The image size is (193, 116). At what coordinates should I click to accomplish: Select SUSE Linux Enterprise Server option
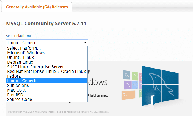(x=36, y=67)
